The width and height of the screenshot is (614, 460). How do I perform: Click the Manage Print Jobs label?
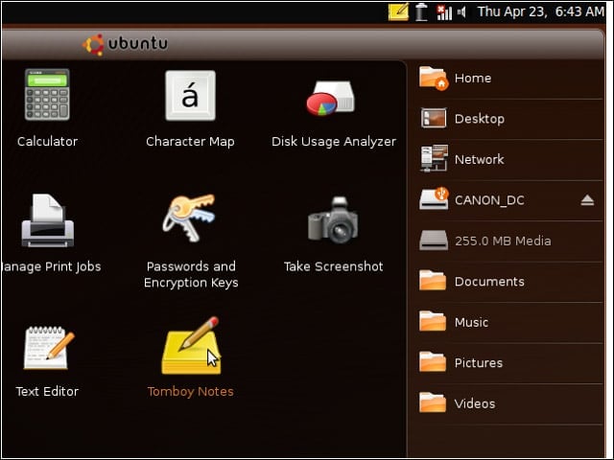click(x=51, y=266)
